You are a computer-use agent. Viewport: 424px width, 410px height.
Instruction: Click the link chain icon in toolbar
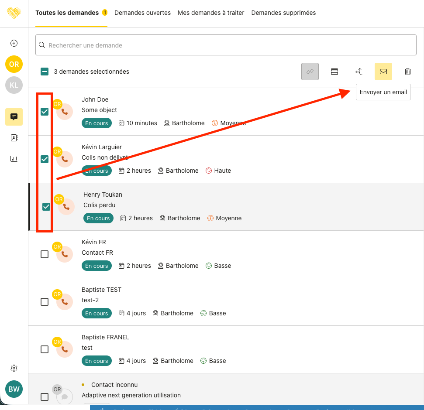(310, 72)
